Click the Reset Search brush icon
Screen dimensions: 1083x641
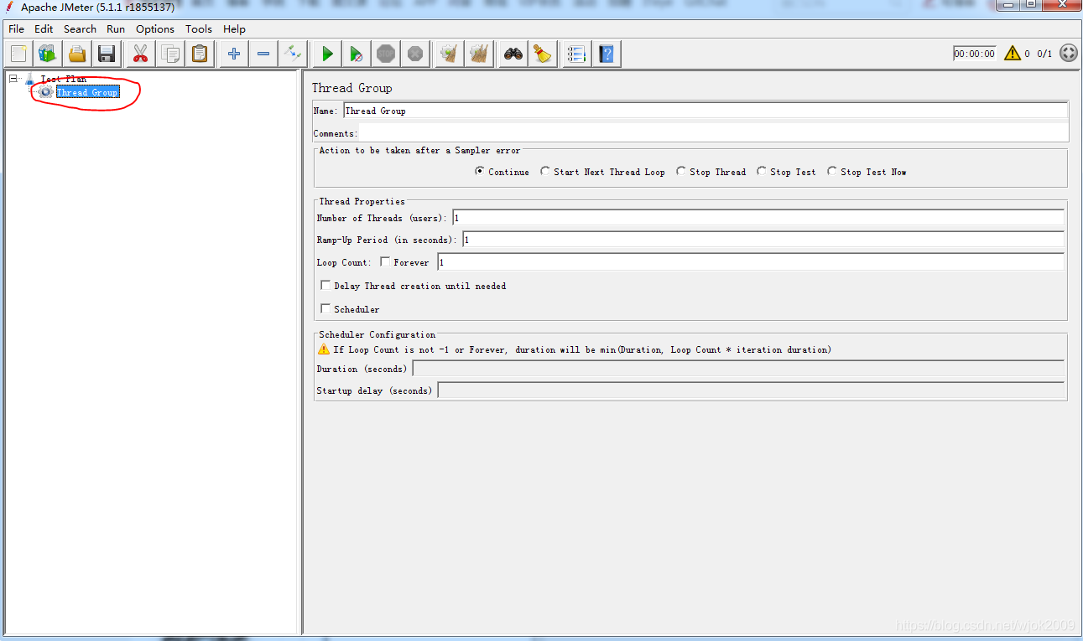pyautogui.click(x=543, y=54)
